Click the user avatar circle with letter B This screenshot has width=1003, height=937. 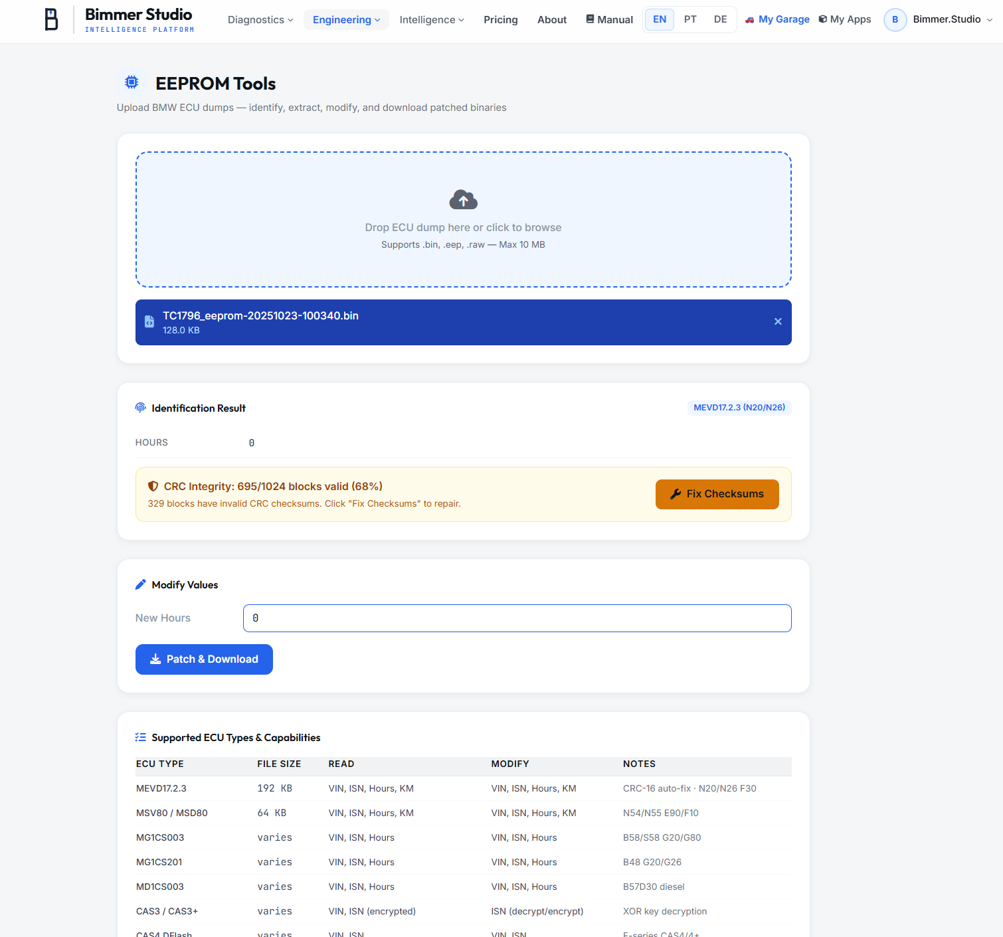[895, 19]
